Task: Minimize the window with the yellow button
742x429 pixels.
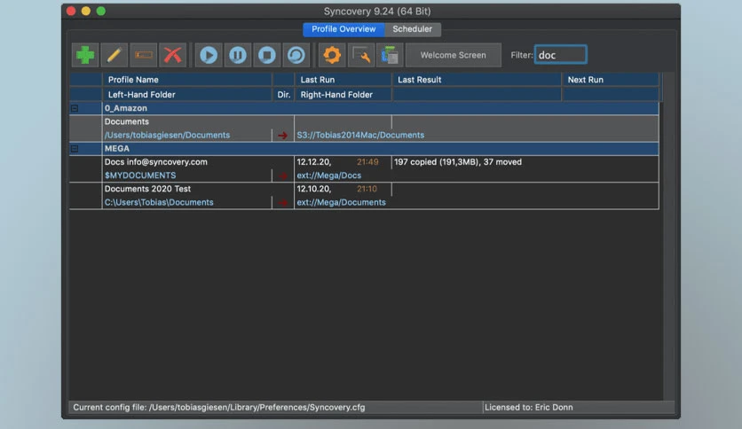Action: pyautogui.click(x=86, y=11)
